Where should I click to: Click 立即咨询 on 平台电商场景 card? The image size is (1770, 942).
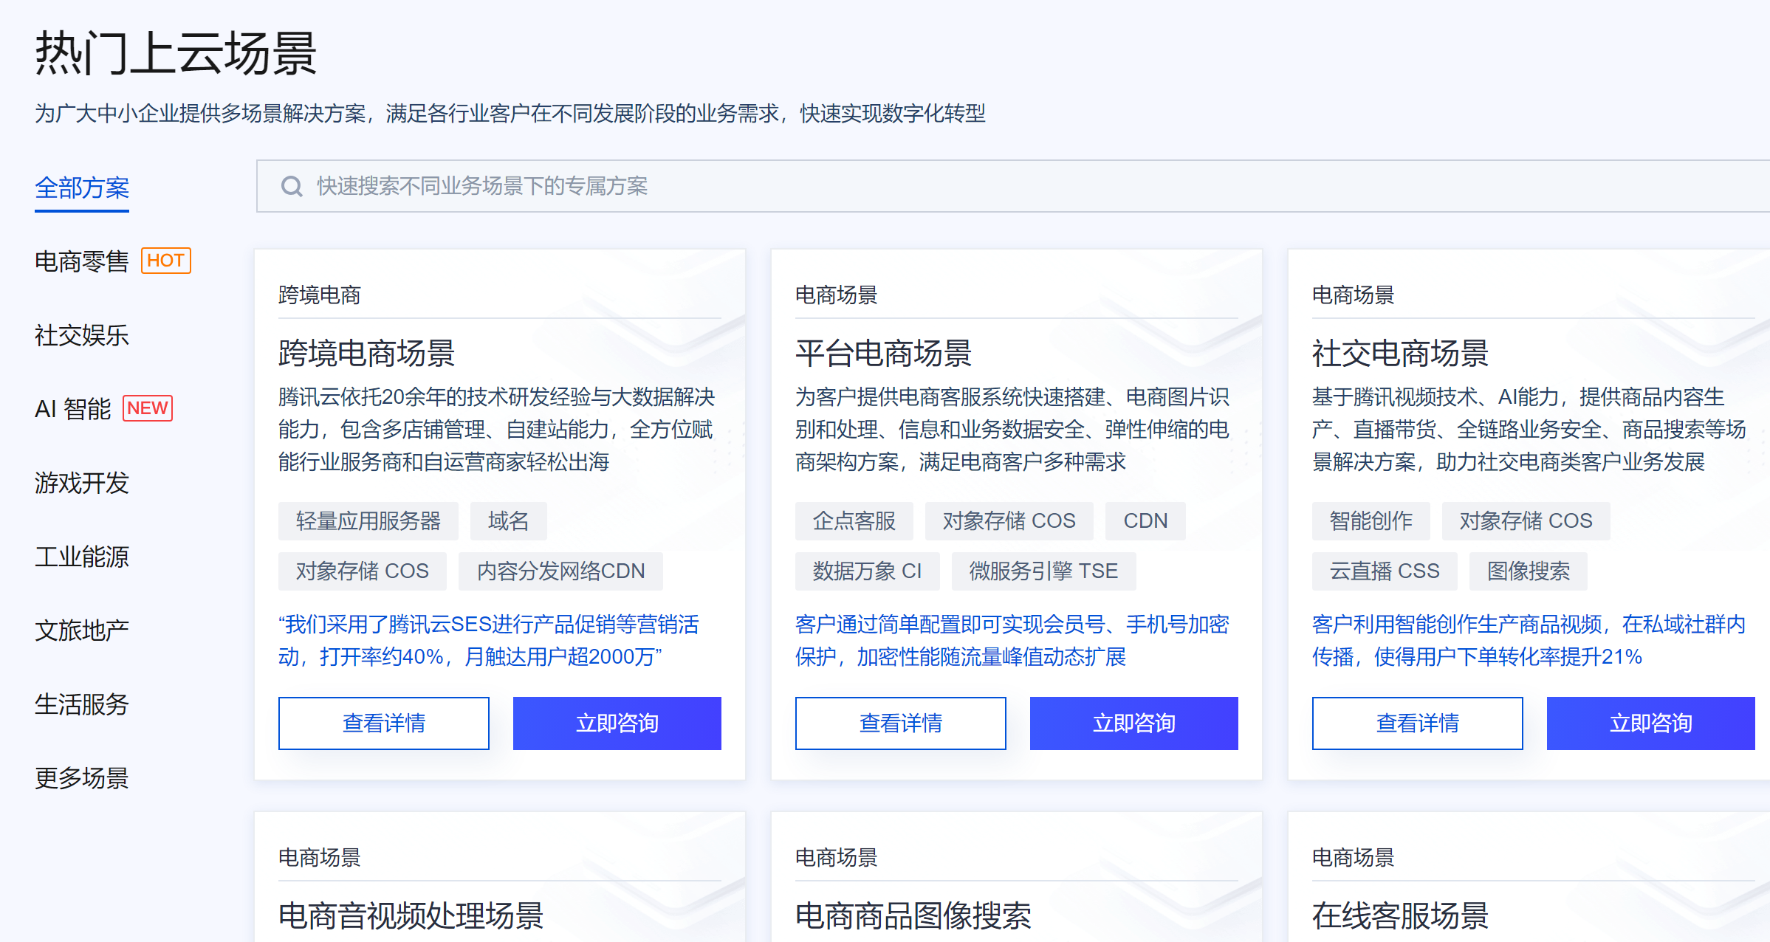coord(1133,723)
